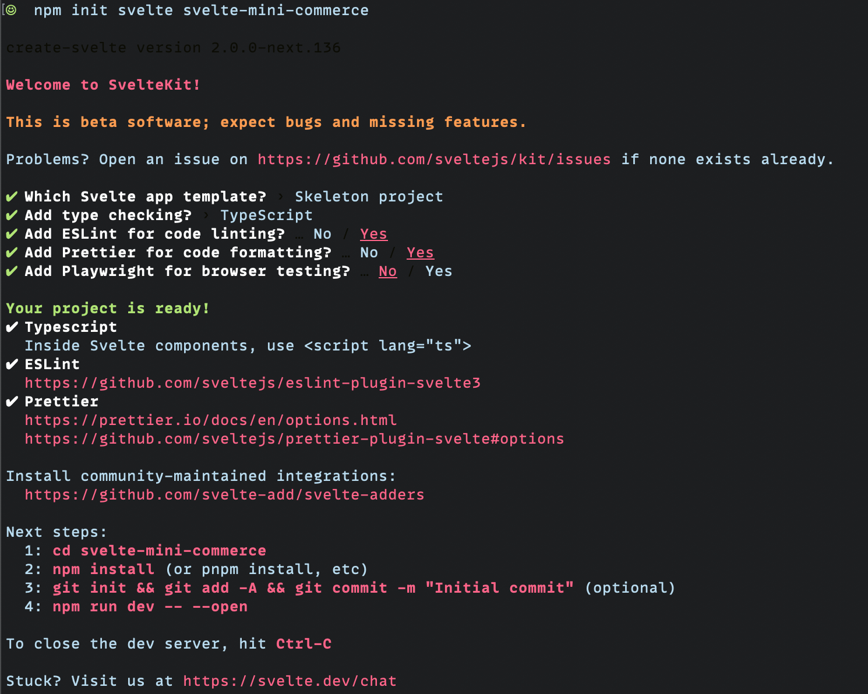Click the checkmark beside "Add type checking?"
The width and height of the screenshot is (868, 694).
pyautogui.click(x=12, y=215)
